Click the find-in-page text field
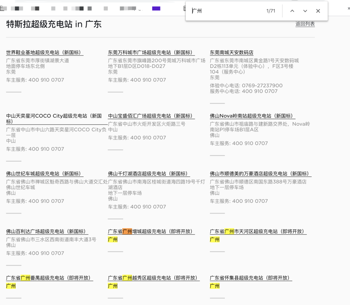 pyautogui.click(x=227, y=11)
